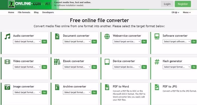Screen dimensions: 197x105
Task: Open Ebook converter target format dropdown
Action: (x=77, y=67)
